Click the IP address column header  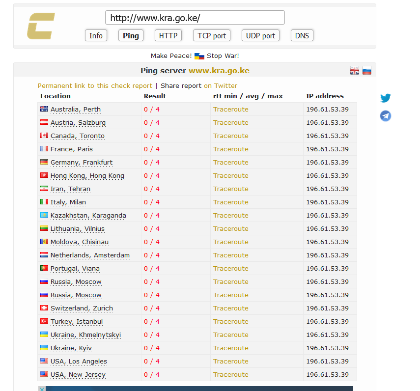(x=325, y=96)
